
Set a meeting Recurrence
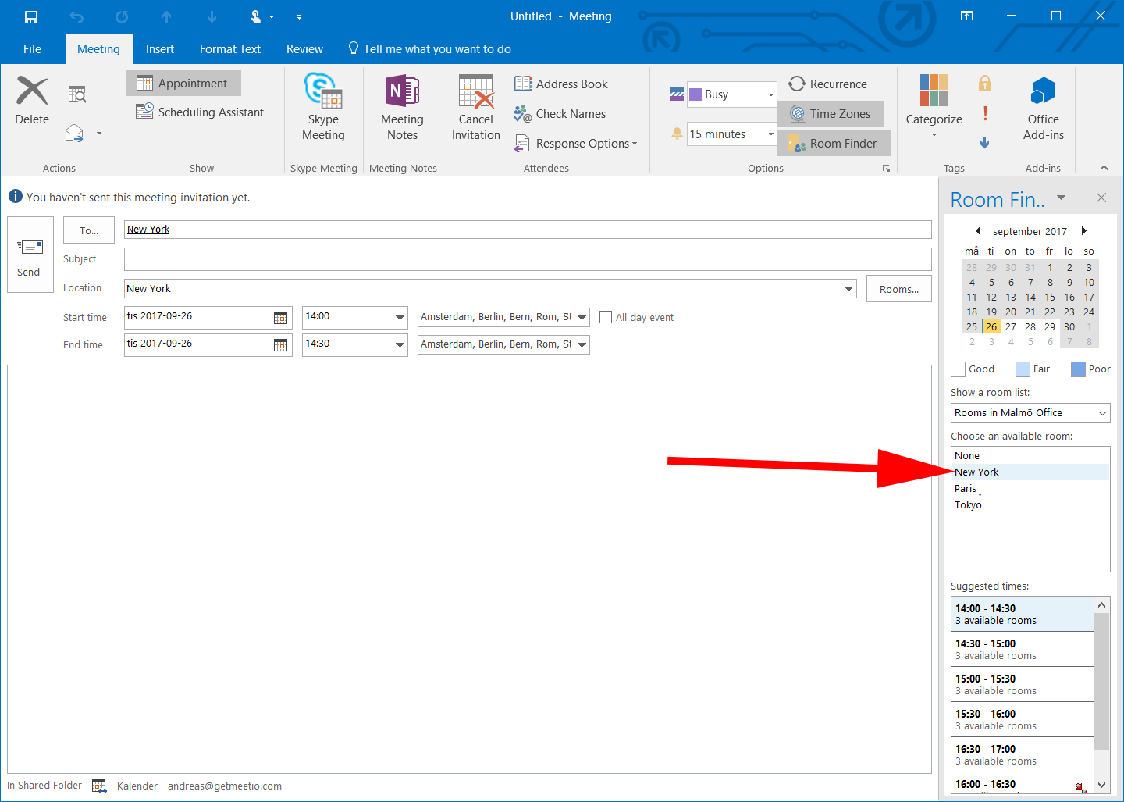tap(828, 84)
